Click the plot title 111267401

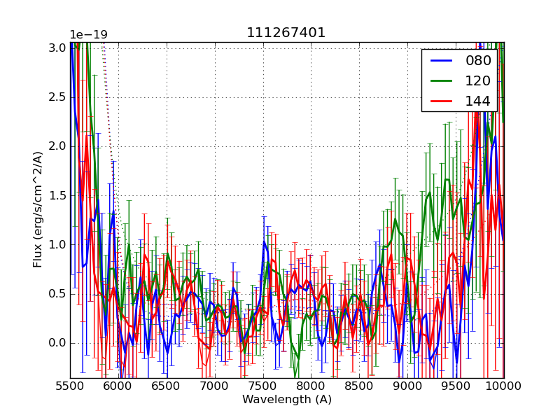(x=286, y=33)
